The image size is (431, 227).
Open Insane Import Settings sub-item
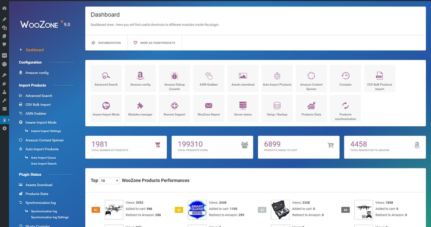[46, 131]
